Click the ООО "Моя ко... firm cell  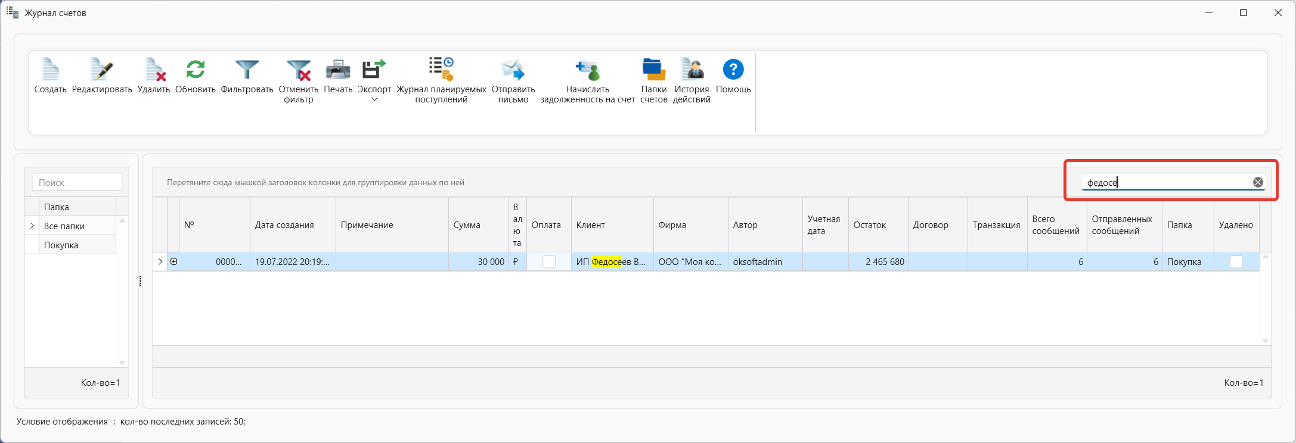[691, 262]
